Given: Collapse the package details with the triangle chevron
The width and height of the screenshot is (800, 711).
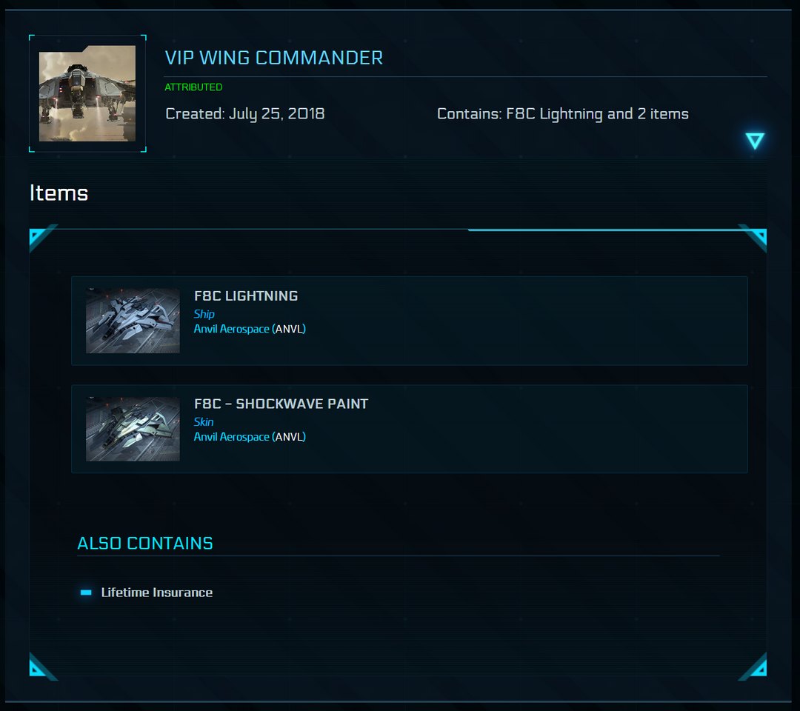Looking at the screenshot, I should [x=755, y=140].
